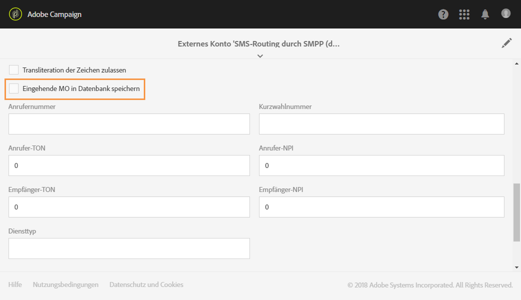
Task: Open the apps grid switcher icon
Action: pos(464,14)
